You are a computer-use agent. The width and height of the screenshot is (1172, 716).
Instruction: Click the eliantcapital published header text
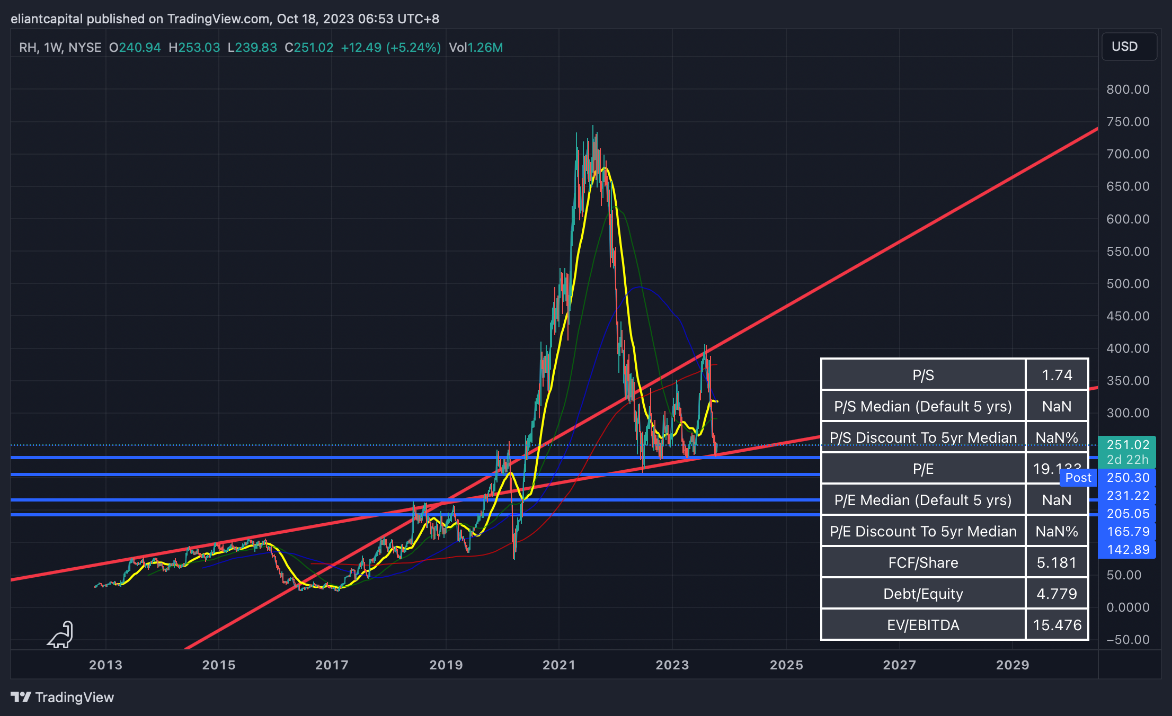click(x=225, y=19)
